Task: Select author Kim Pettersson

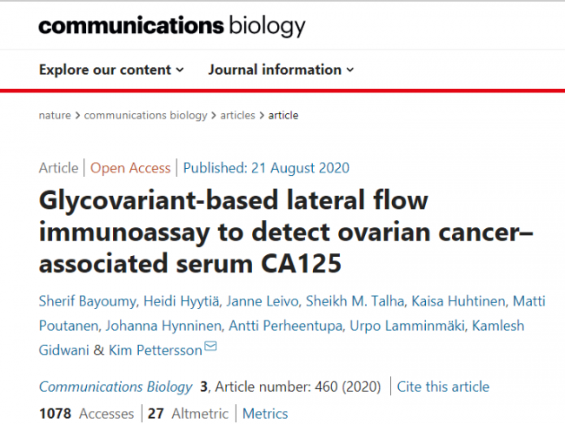Action: (156, 350)
